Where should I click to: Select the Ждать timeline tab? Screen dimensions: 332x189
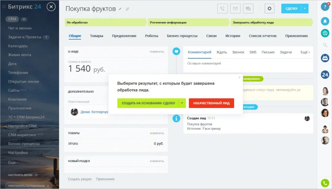pyautogui.click(x=221, y=52)
